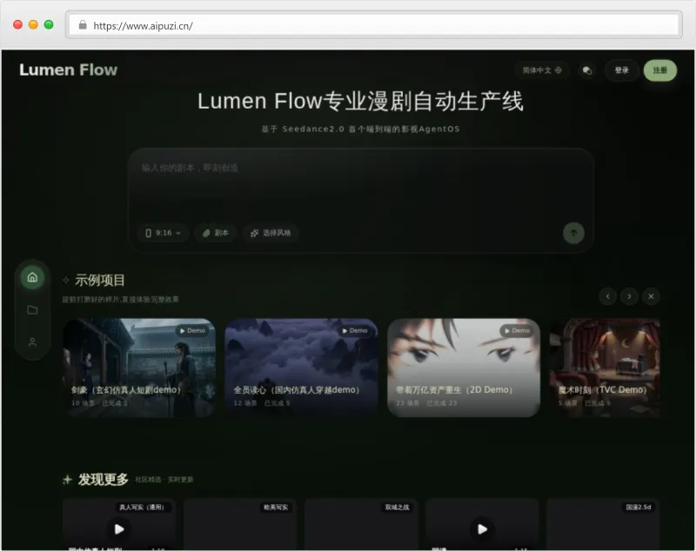
Task: Open the 国漫2.5d community card
Action: pos(603,524)
